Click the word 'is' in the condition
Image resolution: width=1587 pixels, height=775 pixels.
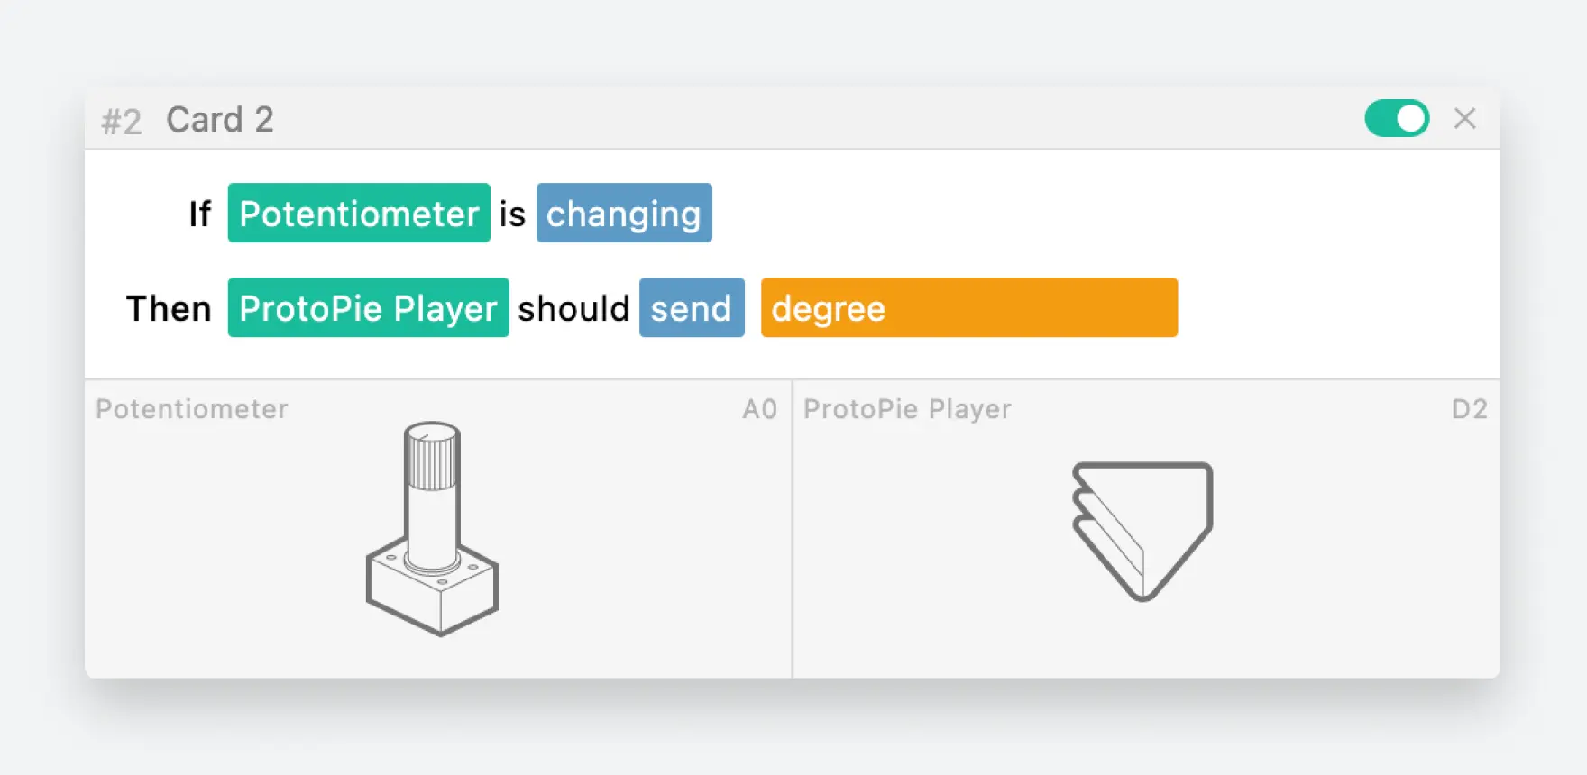click(x=512, y=214)
